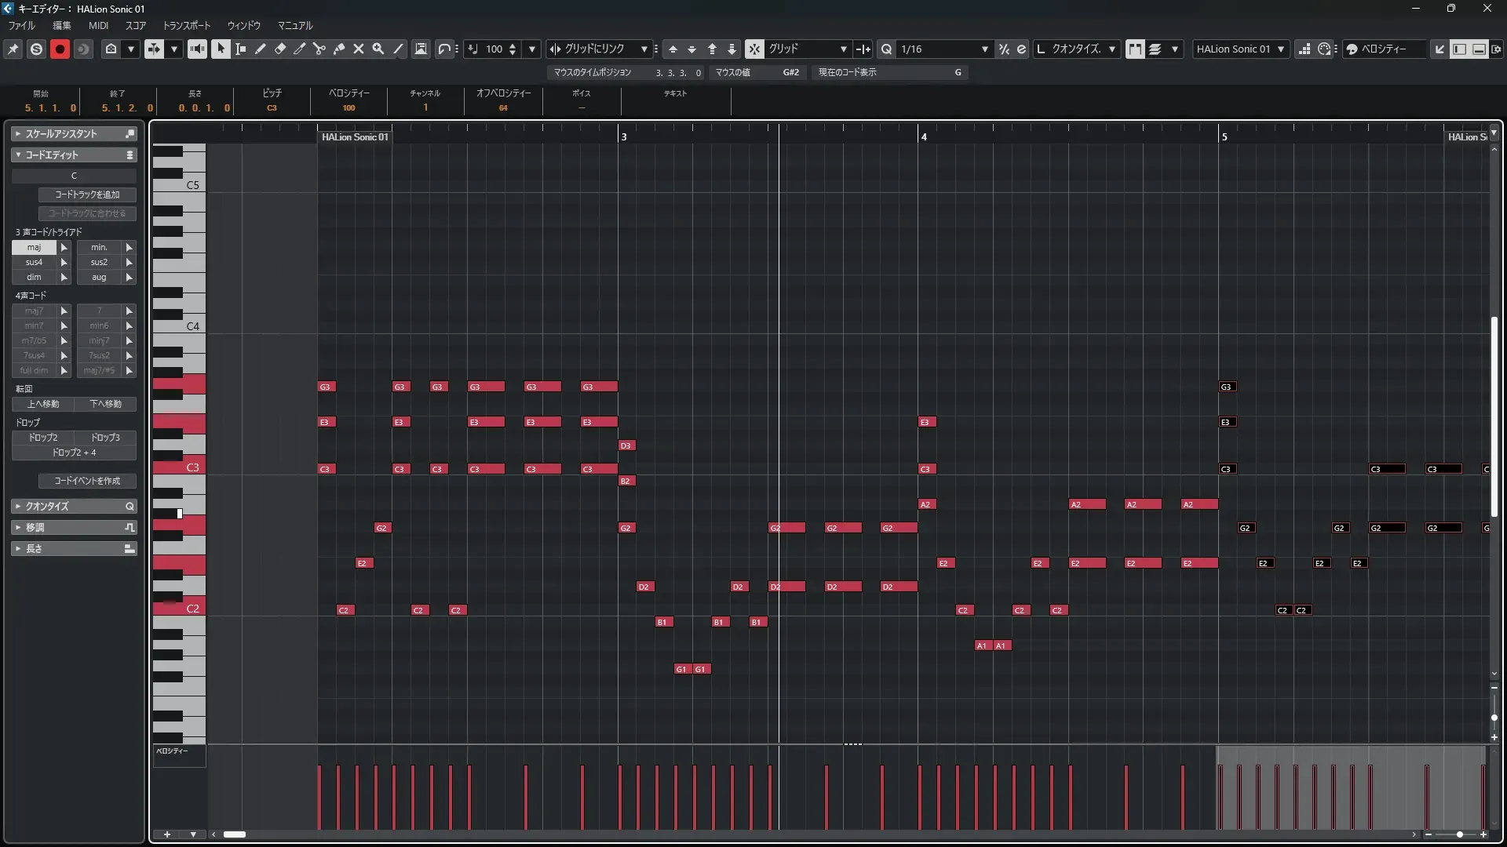Click the G3 note at bar 5

click(1227, 387)
